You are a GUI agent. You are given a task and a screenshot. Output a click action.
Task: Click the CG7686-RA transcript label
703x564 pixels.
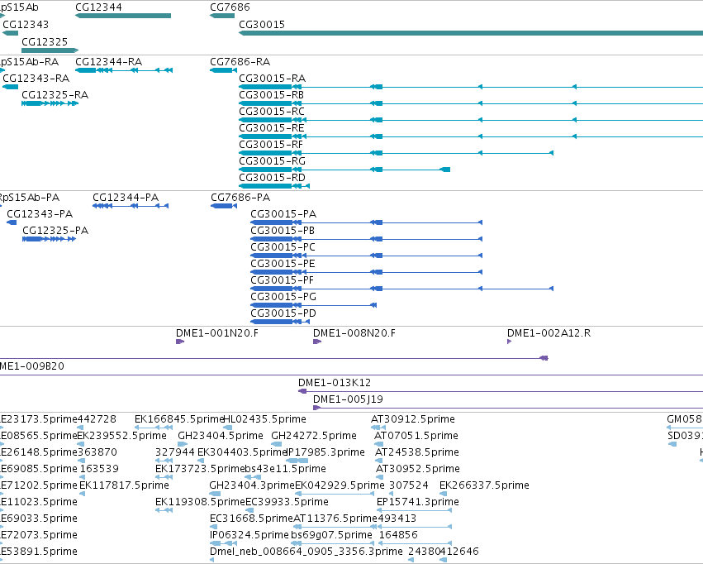coord(240,62)
